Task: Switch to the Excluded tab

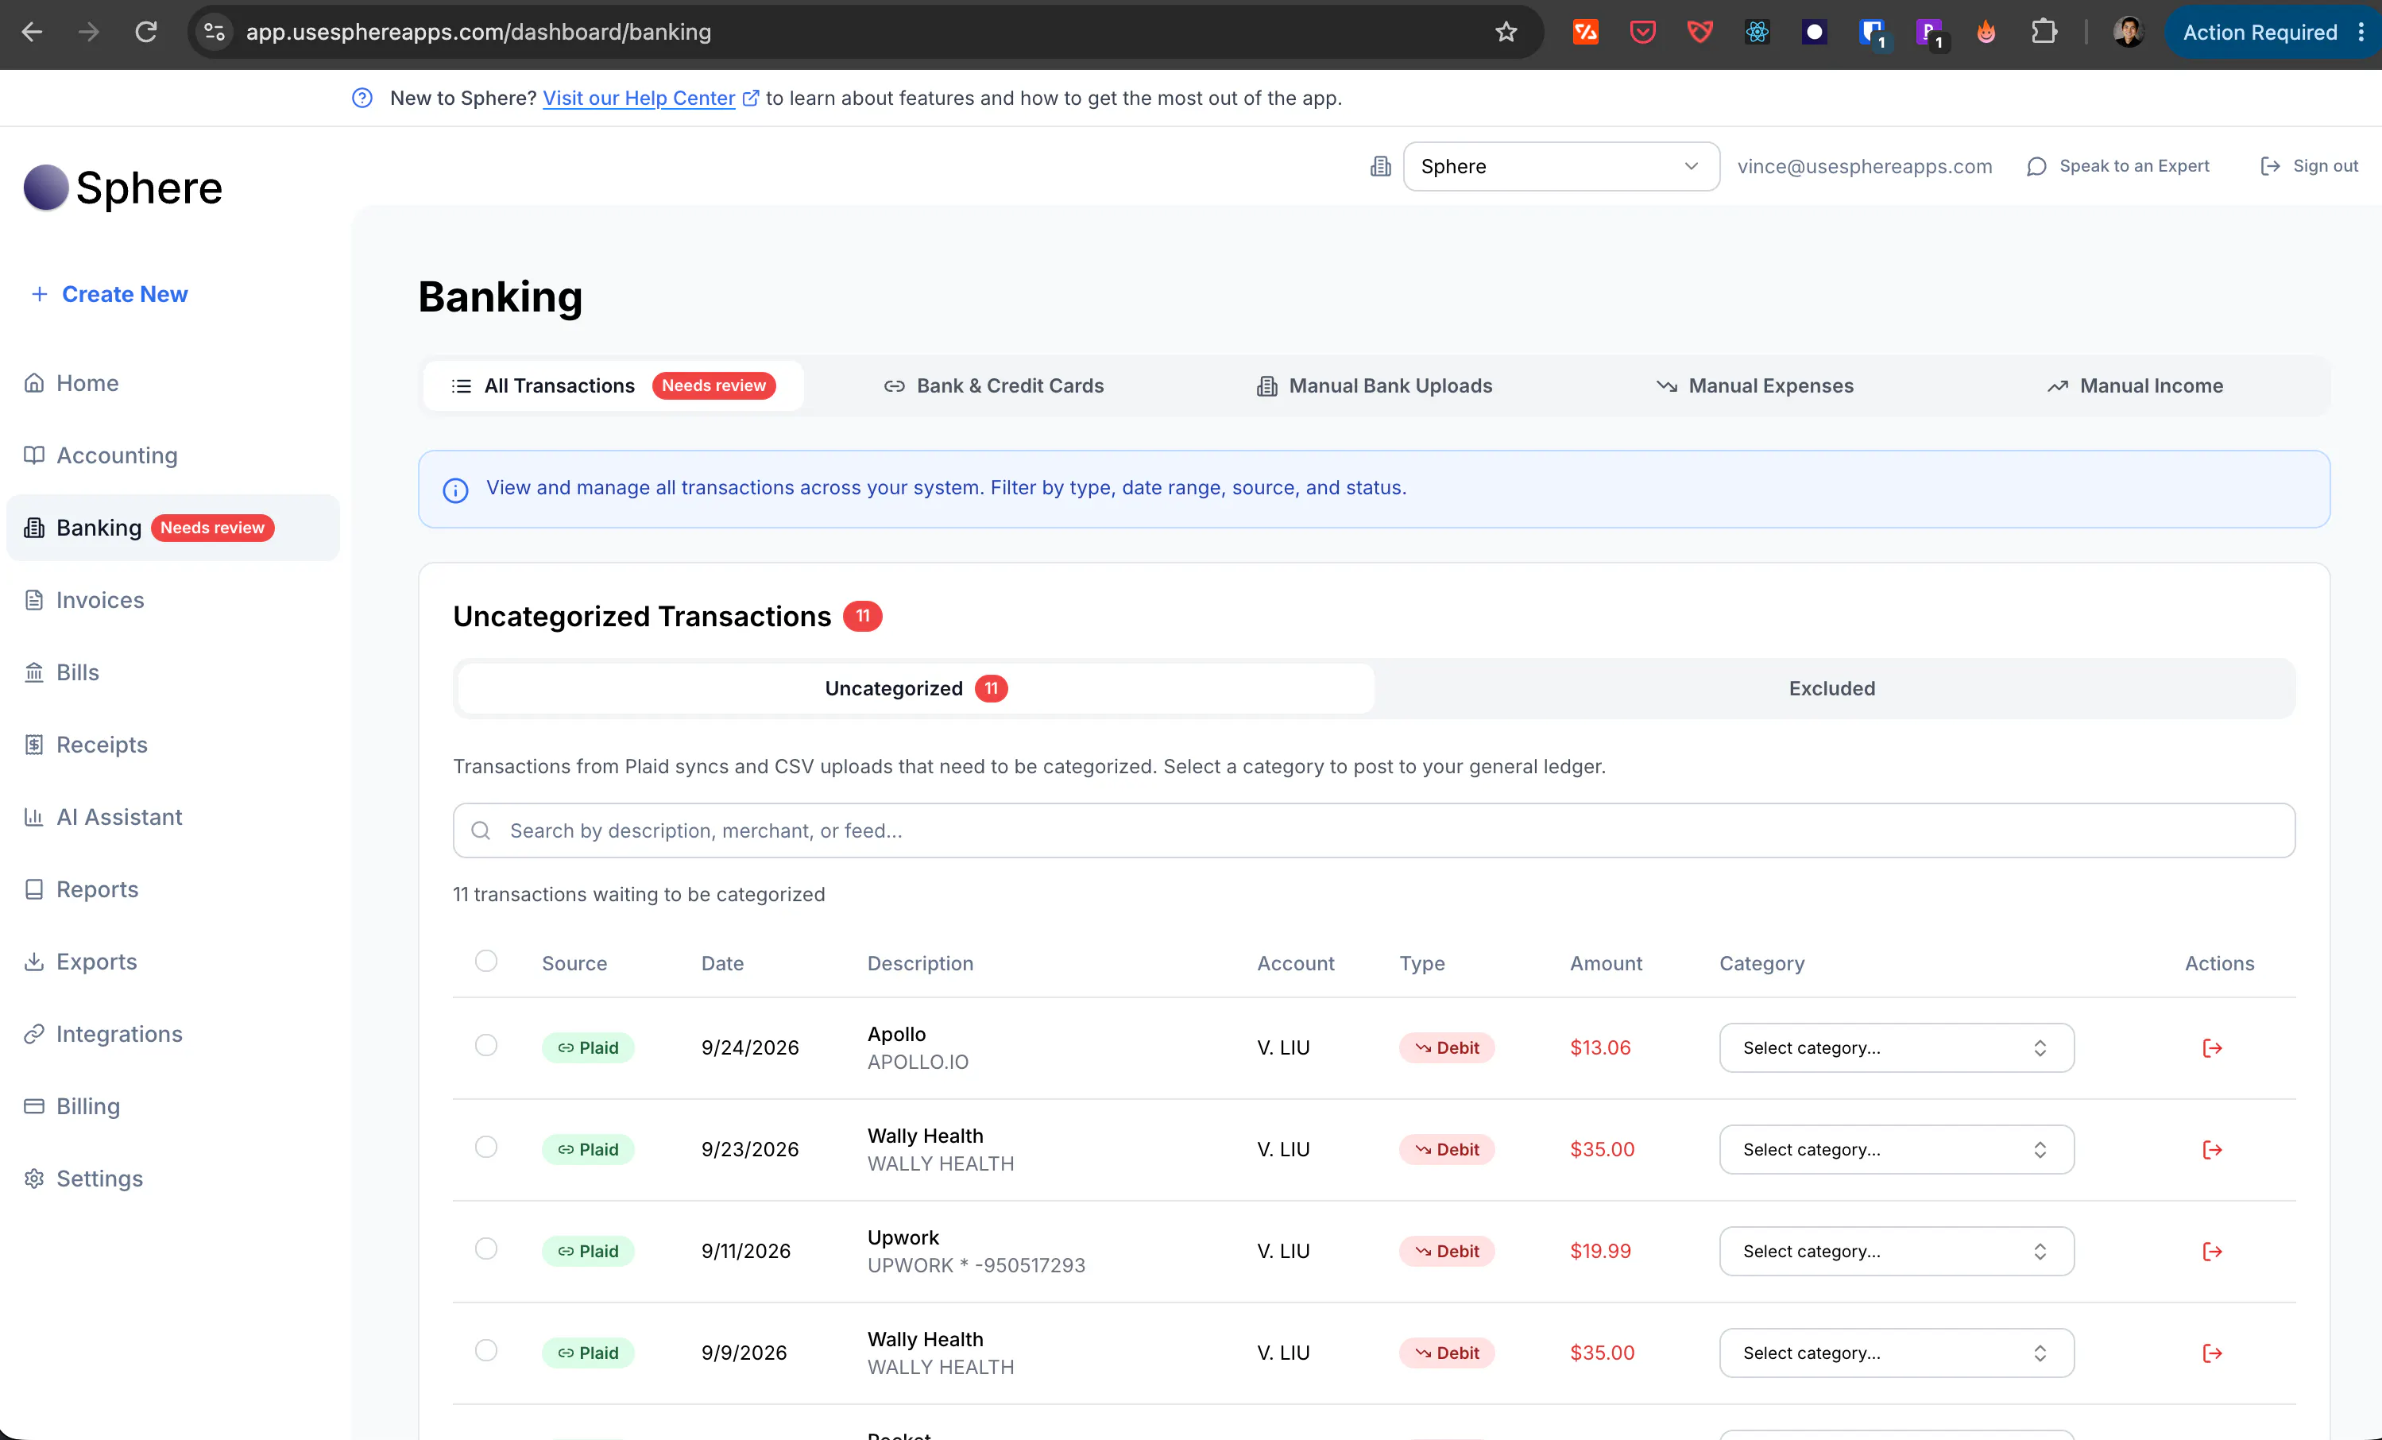Action: click(x=1831, y=688)
